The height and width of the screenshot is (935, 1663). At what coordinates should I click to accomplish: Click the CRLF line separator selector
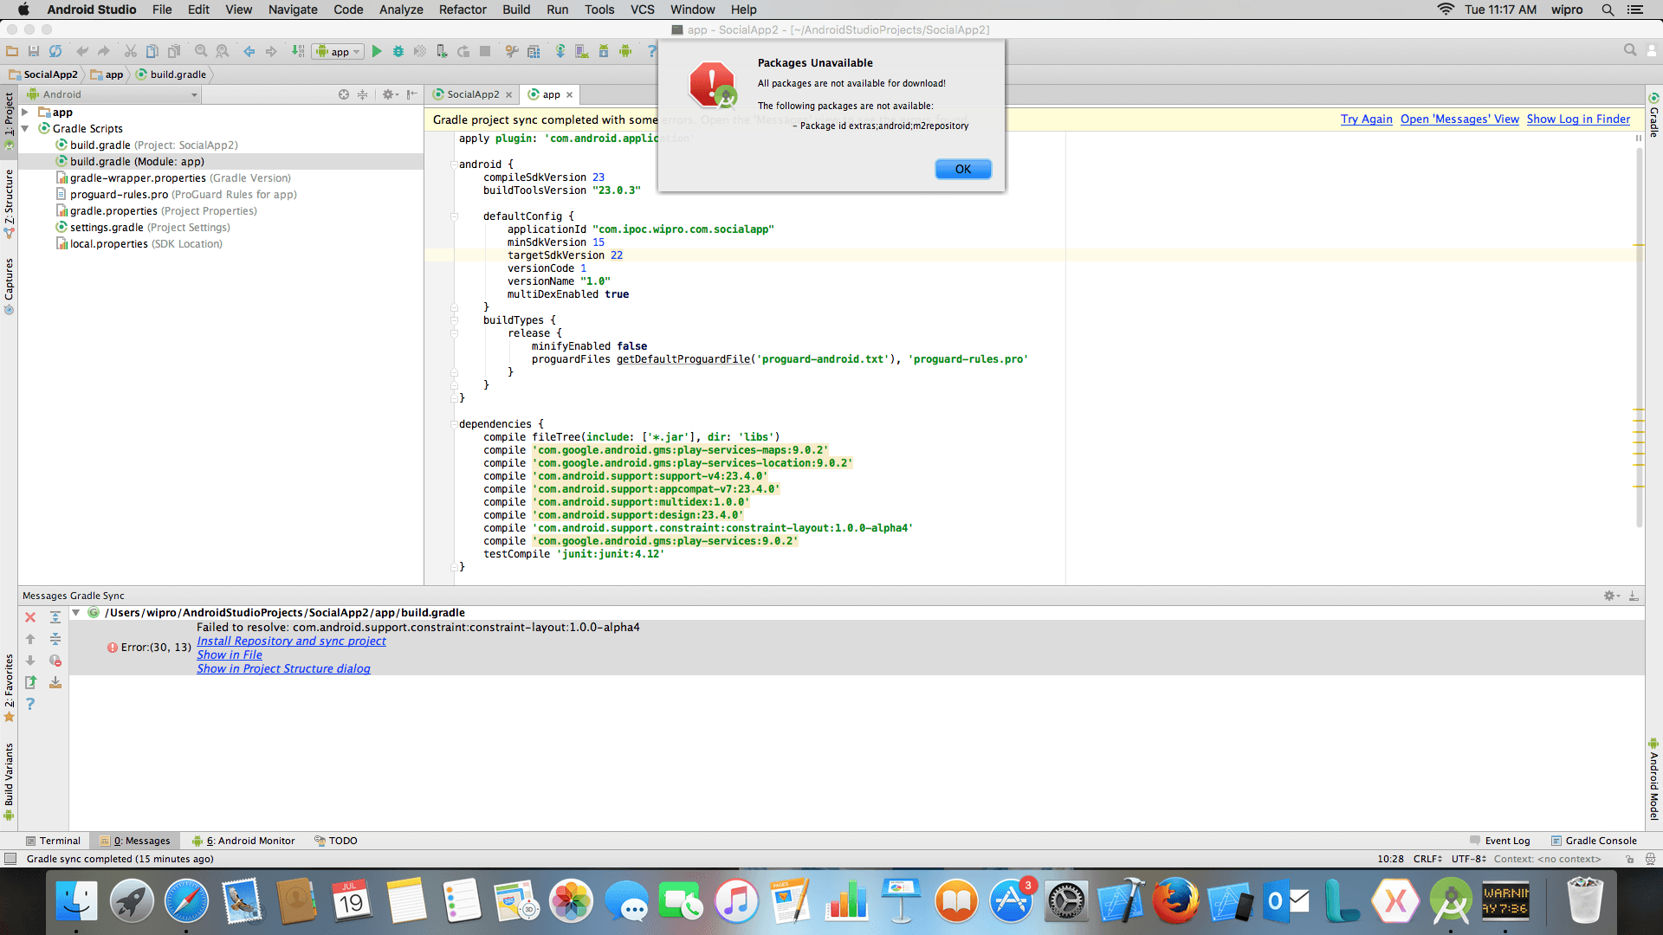click(1427, 859)
